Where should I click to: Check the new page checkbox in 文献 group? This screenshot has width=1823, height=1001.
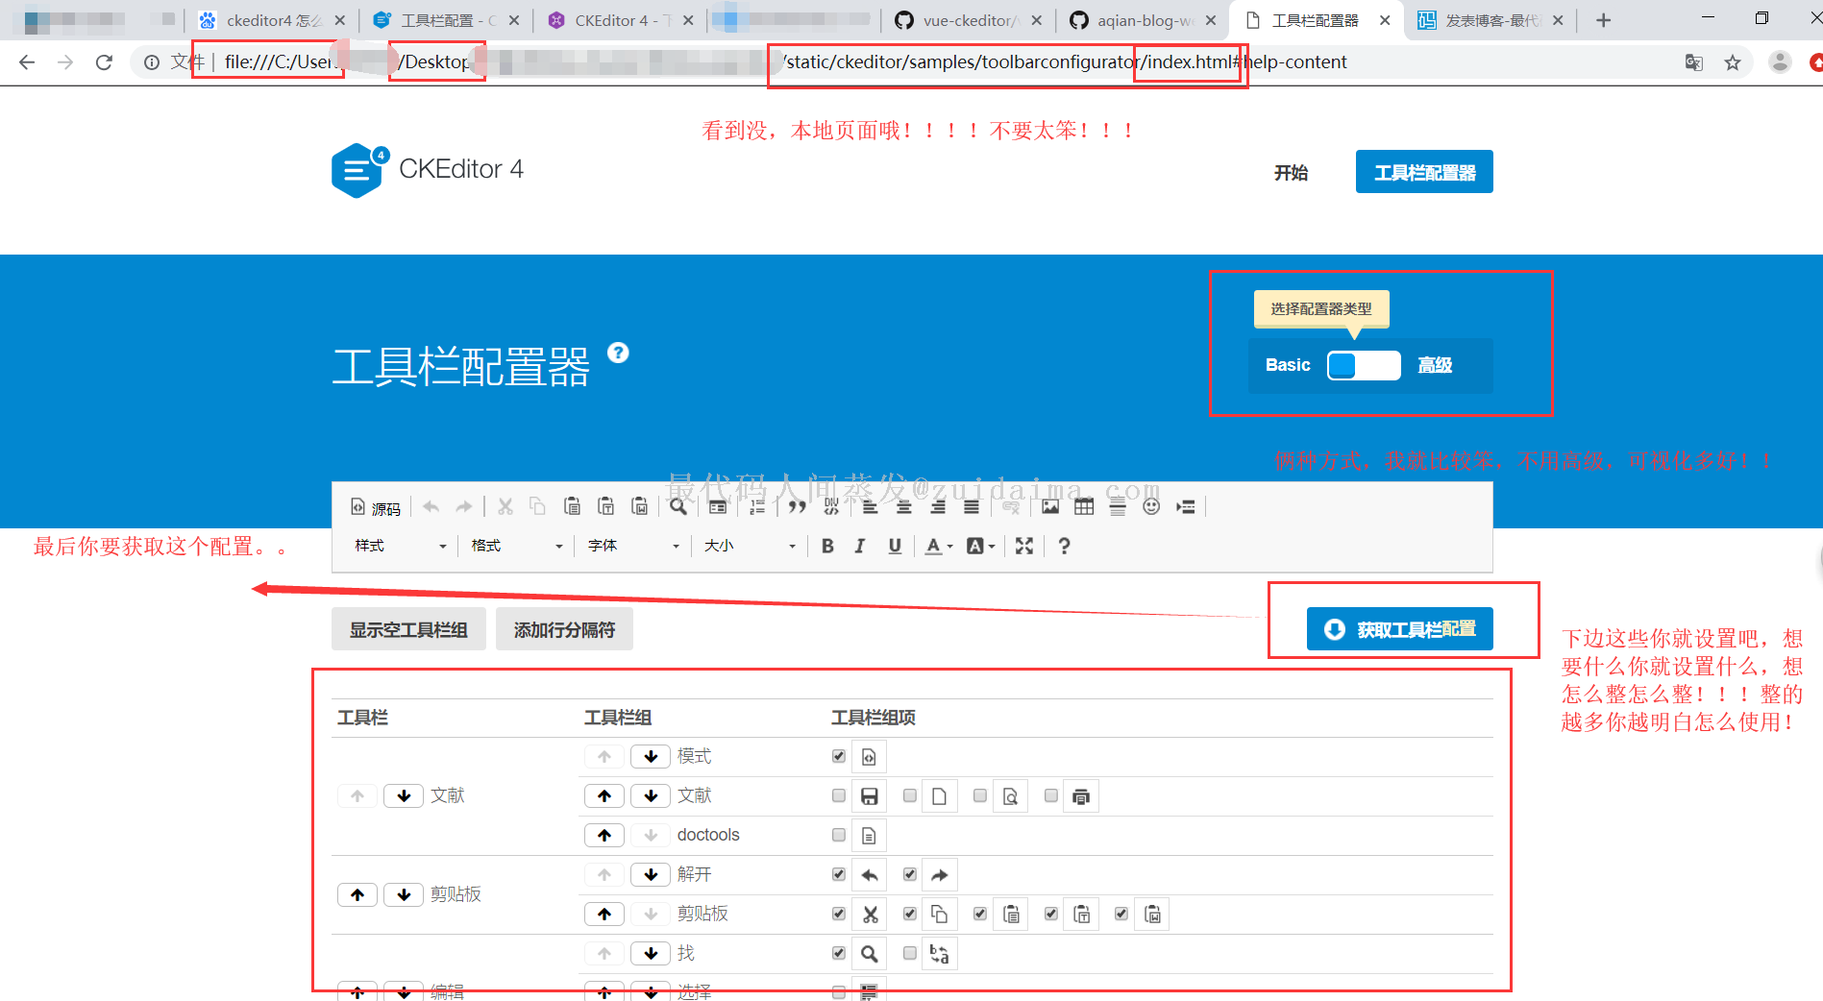coord(910,795)
